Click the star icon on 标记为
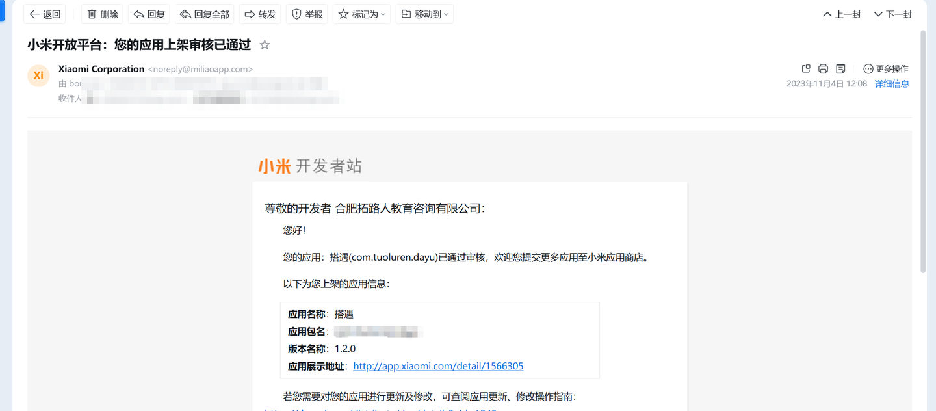936x411 pixels. tap(344, 14)
